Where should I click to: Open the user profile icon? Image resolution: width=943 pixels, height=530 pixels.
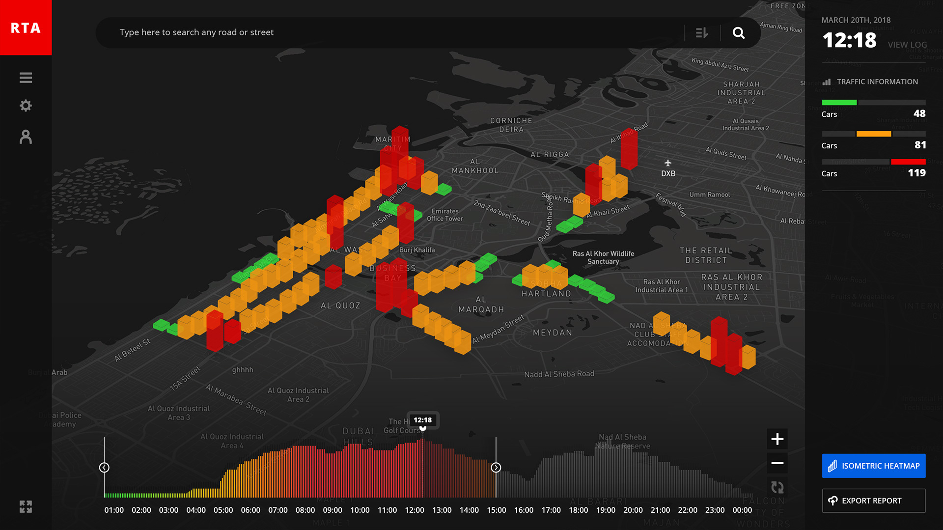point(26,137)
